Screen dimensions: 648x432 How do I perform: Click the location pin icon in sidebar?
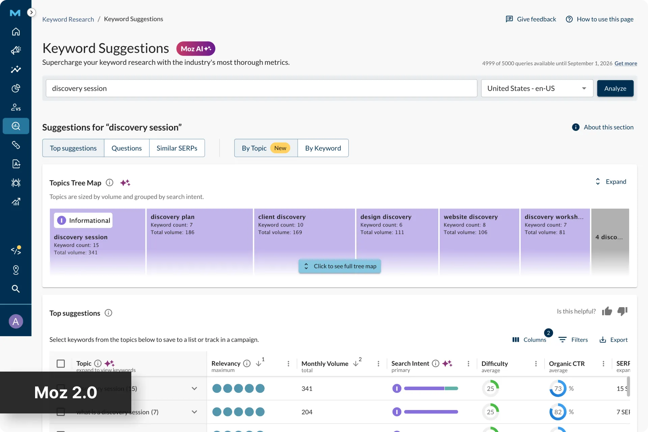[16, 270]
